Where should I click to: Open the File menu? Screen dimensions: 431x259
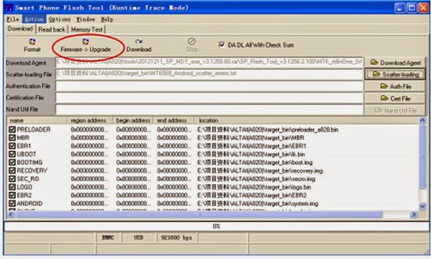(x=13, y=19)
